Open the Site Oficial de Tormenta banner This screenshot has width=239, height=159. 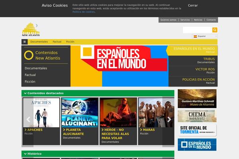(197, 130)
